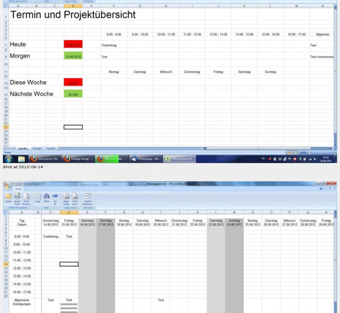
Task: Select the "Tag" label cell
Action: tap(22, 220)
